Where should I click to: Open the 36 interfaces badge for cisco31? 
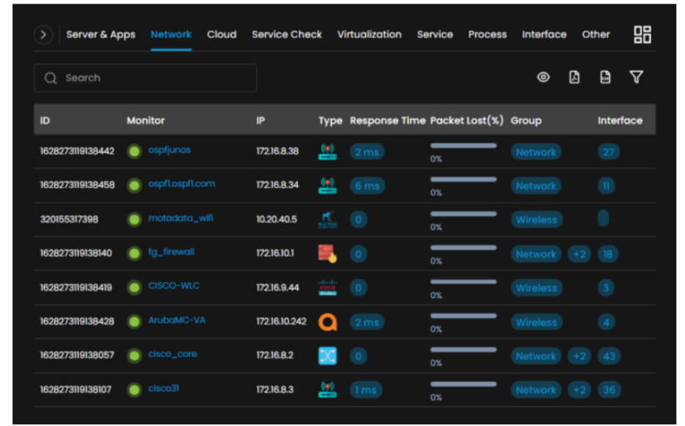tap(609, 389)
